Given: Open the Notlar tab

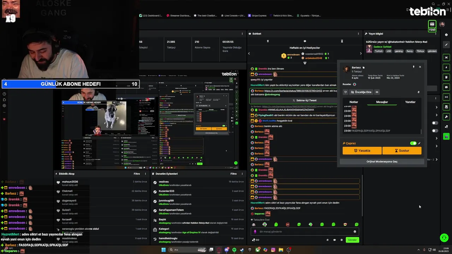Looking at the screenshot, I should pyautogui.click(x=353, y=102).
